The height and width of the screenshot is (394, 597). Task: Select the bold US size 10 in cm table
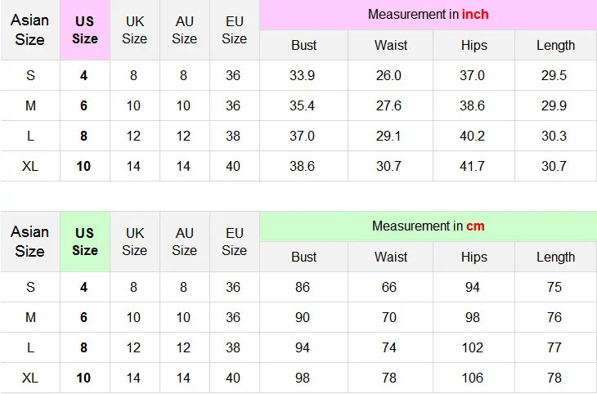(83, 378)
